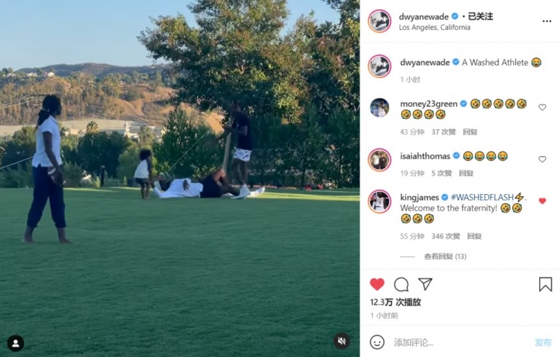
Task: Reply to money23green's comment
Action: tap(470, 132)
